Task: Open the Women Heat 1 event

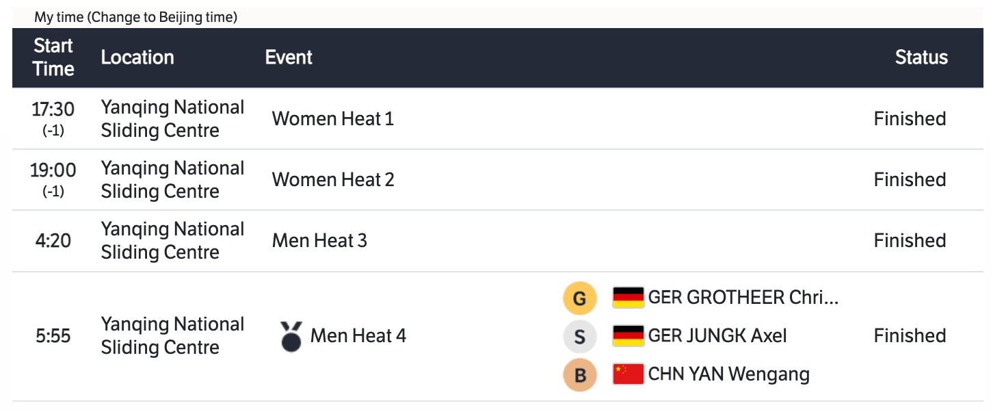Action: tap(332, 119)
